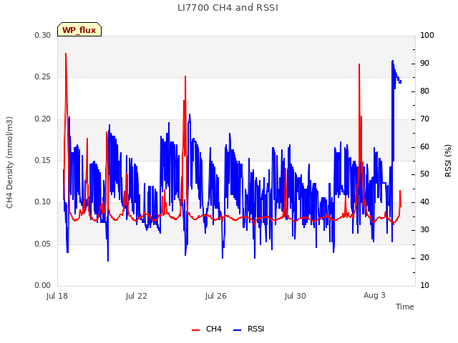Click the Jul 30 x-axis tick label
The image size is (458, 343).
(296, 296)
